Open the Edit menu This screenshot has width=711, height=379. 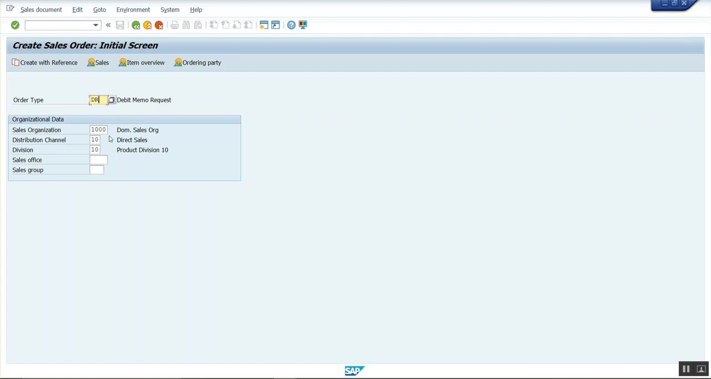click(x=77, y=9)
